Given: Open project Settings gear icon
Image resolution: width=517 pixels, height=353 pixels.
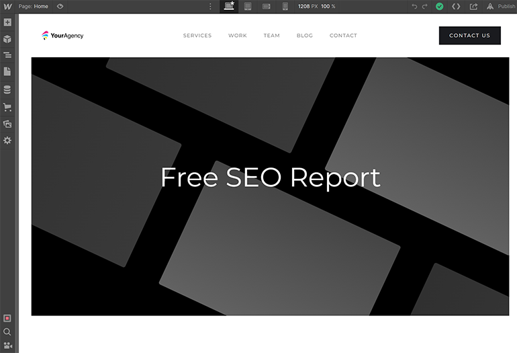Looking at the screenshot, I should coord(7,141).
